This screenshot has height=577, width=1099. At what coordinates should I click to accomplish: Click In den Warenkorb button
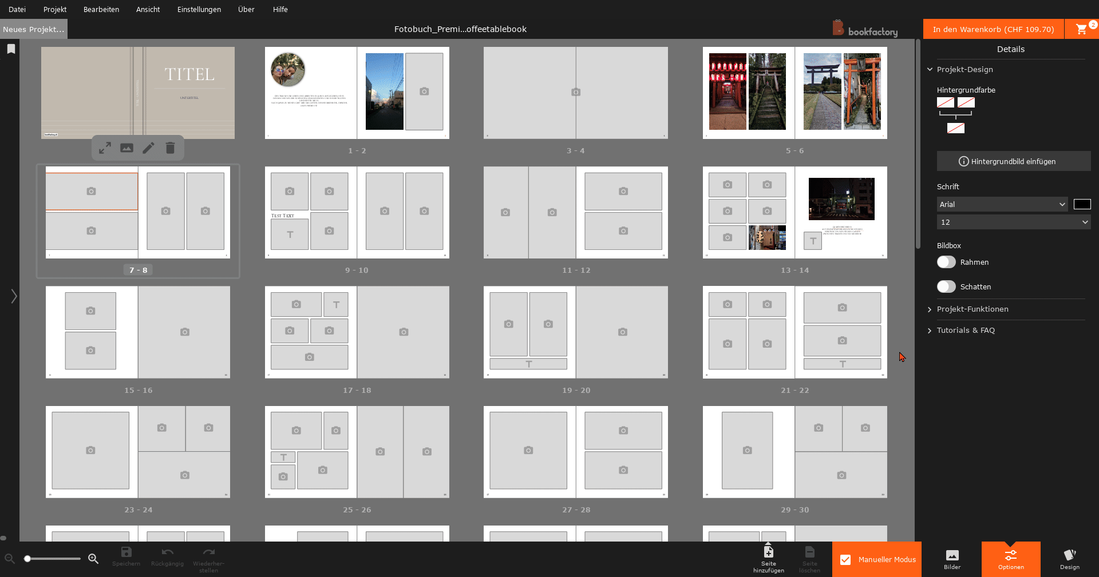pyautogui.click(x=993, y=29)
